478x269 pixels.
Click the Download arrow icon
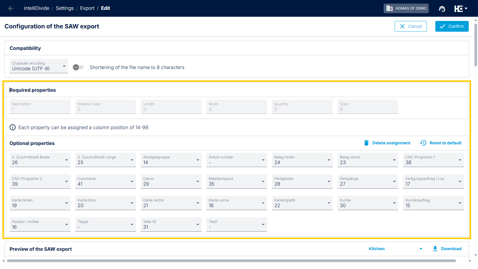[435, 249]
